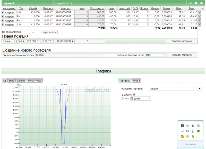
Task: Uncheck the 120 000 Call option row
Action: click(3, 12)
